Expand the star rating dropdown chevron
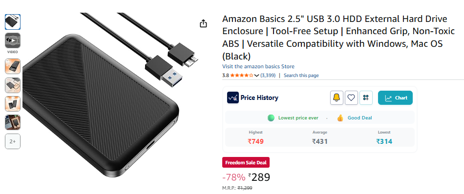Viewport: 464px width, 194px height. (x=256, y=76)
